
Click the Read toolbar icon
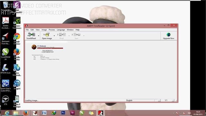click(x=61, y=36)
